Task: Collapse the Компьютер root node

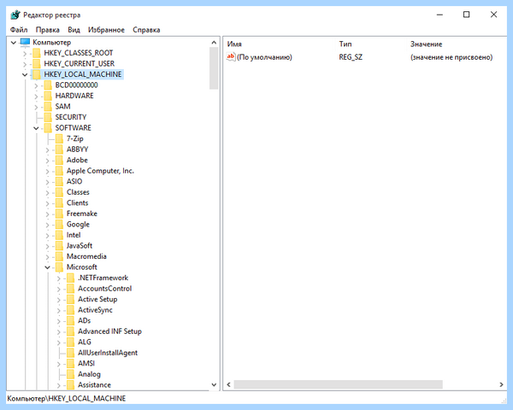Action: [x=14, y=42]
